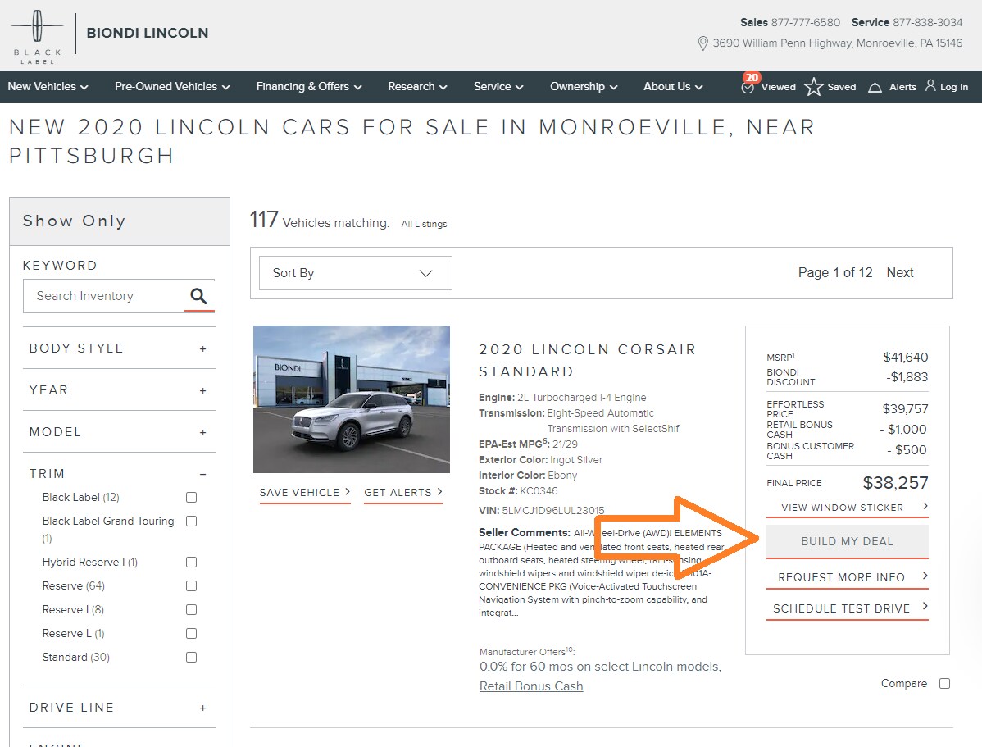Click the location pin address icon

tap(702, 43)
